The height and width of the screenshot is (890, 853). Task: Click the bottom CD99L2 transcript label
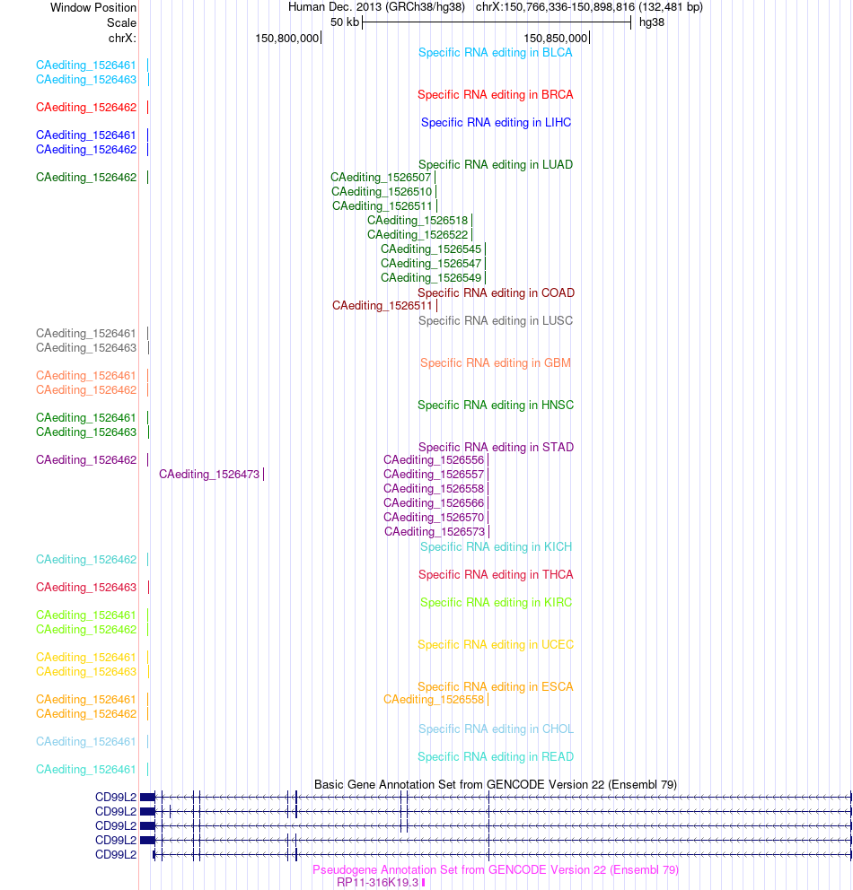(x=116, y=854)
